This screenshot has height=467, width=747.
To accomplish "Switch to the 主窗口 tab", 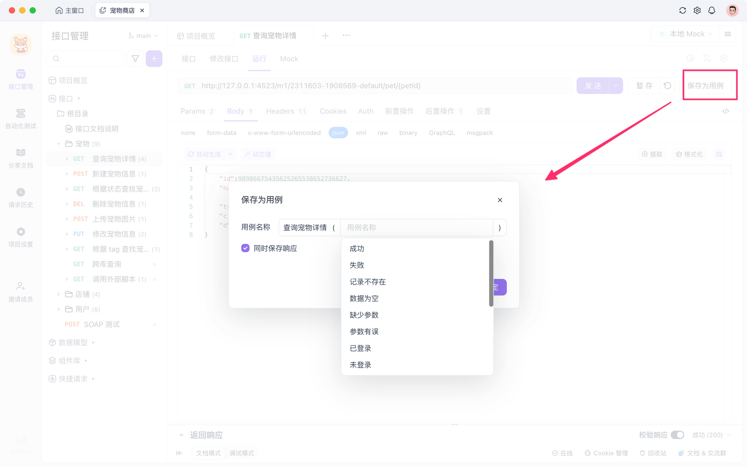I will point(70,10).
